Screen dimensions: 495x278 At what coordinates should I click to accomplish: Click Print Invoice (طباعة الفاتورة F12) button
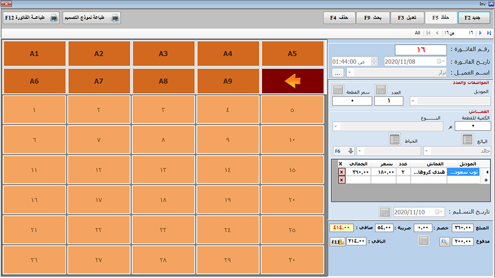tap(31, 17)
